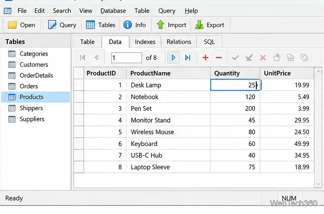The image size is (324, 214).
Task: Switch to the Indexes tab
Action: click(x=145, y=42)
